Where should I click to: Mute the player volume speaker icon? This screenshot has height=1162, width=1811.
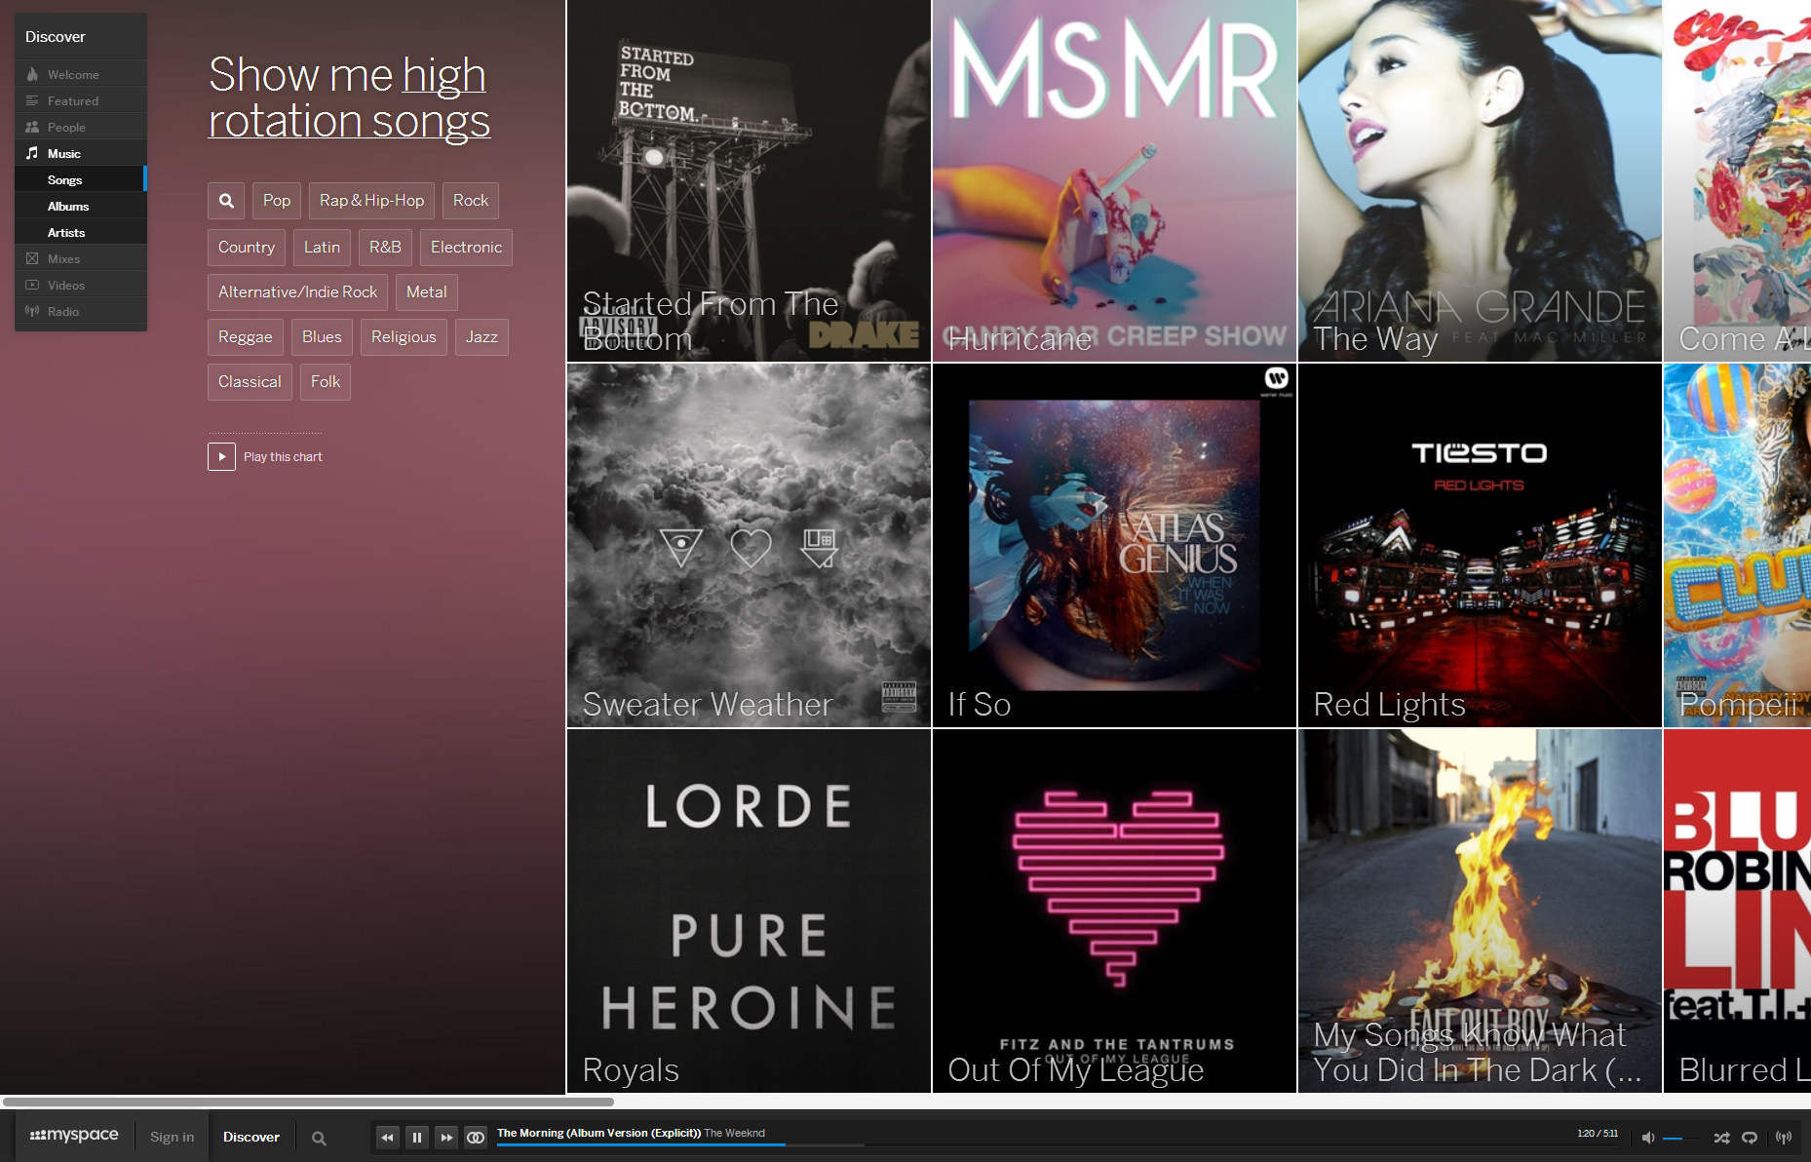click(1648, 1138)
